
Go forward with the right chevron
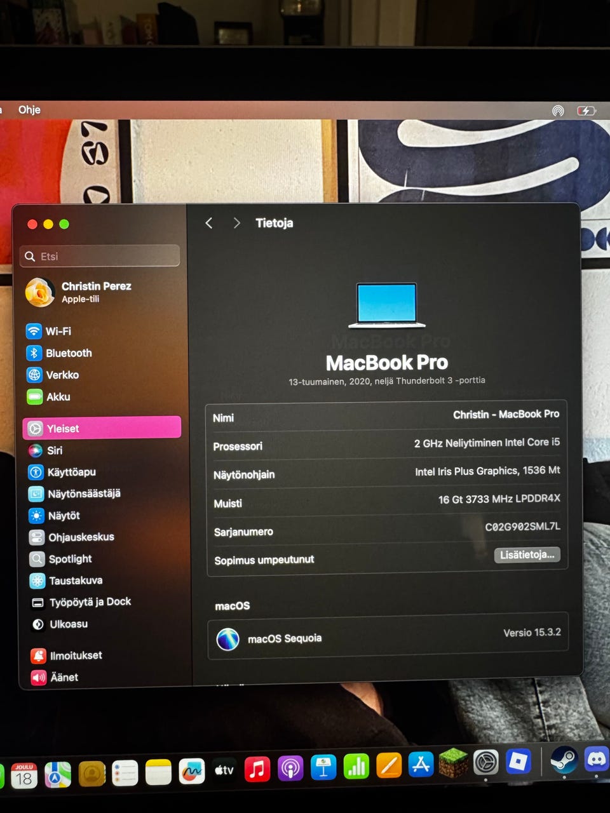236,223
